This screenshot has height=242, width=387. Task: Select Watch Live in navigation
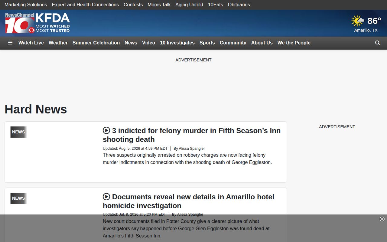tap(31, 43)
